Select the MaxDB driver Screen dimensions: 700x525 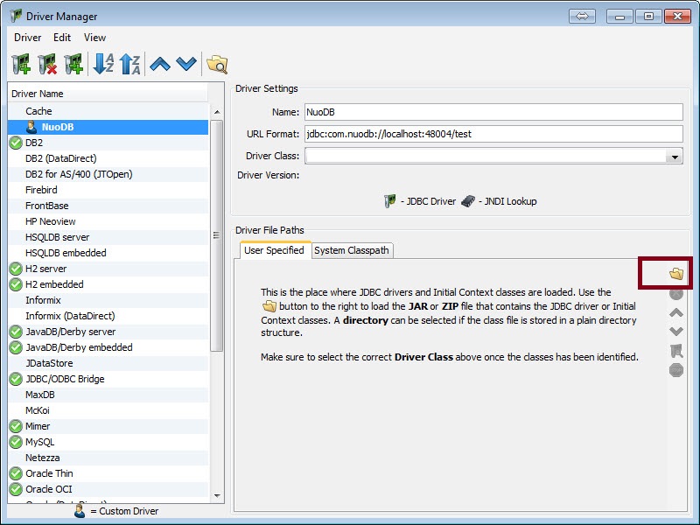pyautogui.click(x=108, y=395)
